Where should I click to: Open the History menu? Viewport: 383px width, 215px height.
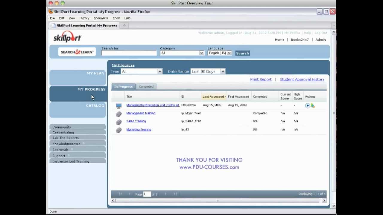point(84,18)
